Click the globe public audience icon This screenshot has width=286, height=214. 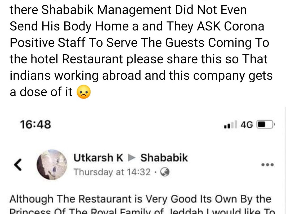coord(165,172)
